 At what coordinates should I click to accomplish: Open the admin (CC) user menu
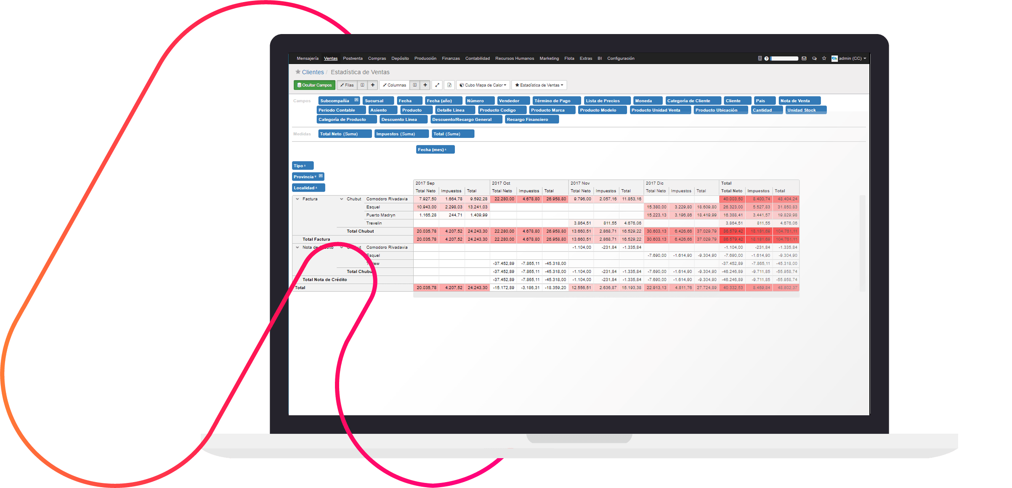(853, 58)
